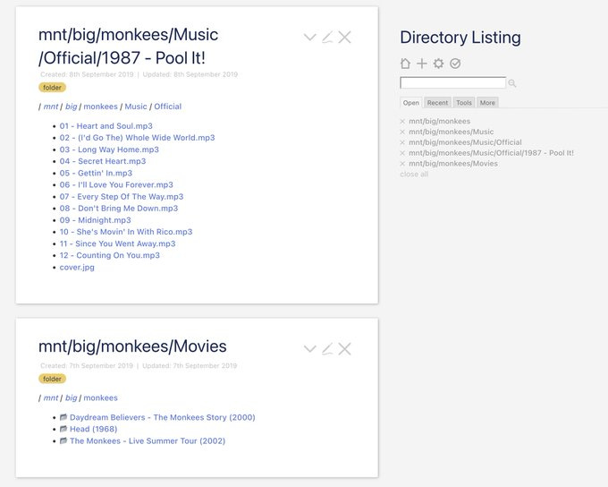Open 06 - I'll Love You Forever.mp3

click(116, 184)
